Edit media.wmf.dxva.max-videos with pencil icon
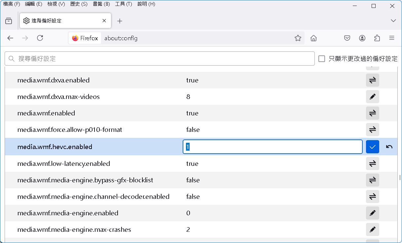The image size is (402, 243). pos(372,97)
